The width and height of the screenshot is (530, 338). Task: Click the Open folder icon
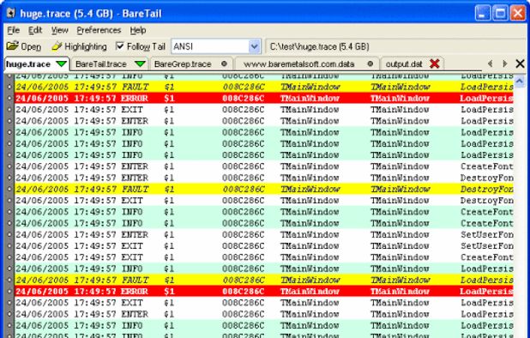click(x=13, y=46)
